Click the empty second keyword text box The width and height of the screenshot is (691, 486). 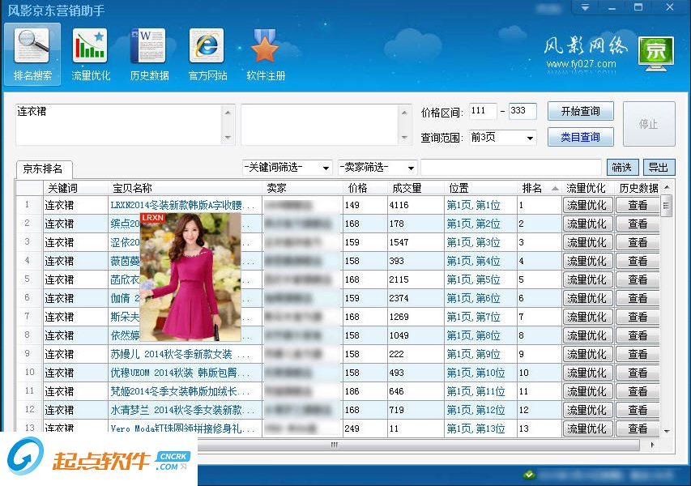320,125
